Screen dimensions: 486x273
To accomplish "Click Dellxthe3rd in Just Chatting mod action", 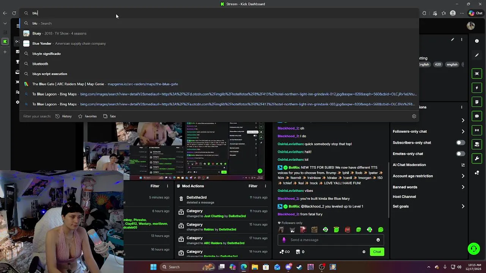I will [x=237, y=216].
